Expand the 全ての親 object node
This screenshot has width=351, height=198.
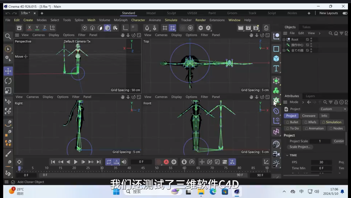click(x=284, y=50)
